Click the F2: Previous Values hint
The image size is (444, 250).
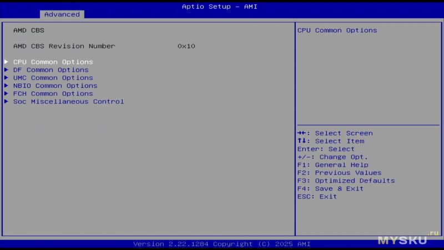pyautogui.click(x=340, y=173)
